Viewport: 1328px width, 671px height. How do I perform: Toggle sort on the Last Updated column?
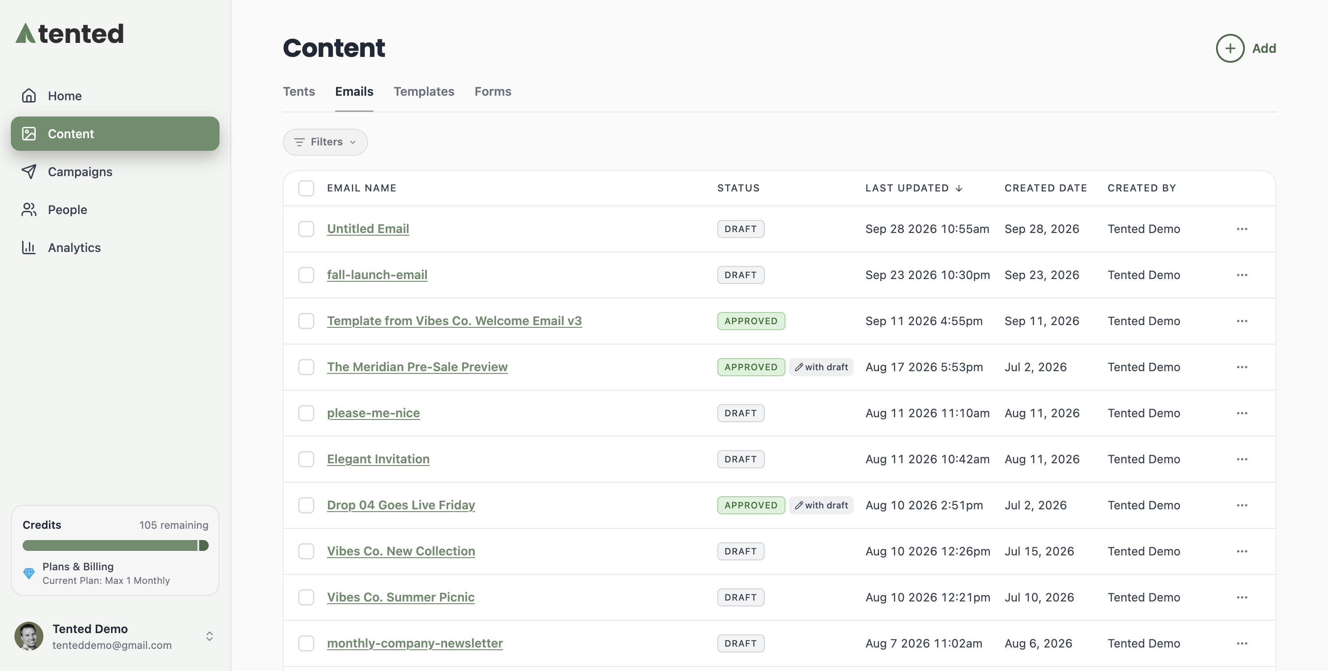[x=913, y=188]
